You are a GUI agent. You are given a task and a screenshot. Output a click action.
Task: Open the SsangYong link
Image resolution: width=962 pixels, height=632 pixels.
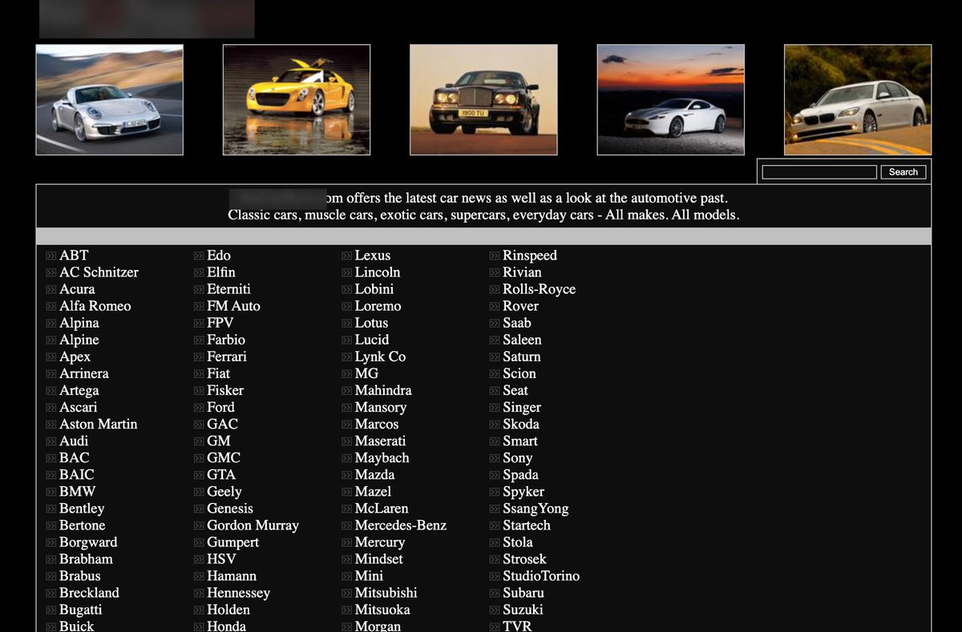(536, 508)
